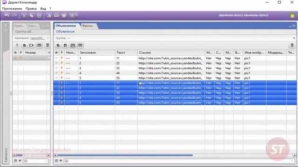Toggle the star on unselected row with text 44
The height and width of the screenshot is (167, 298).
(x=56, y=73)
